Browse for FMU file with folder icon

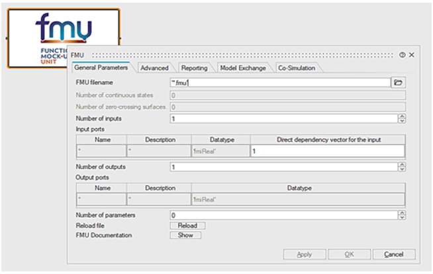click(398, 83)
